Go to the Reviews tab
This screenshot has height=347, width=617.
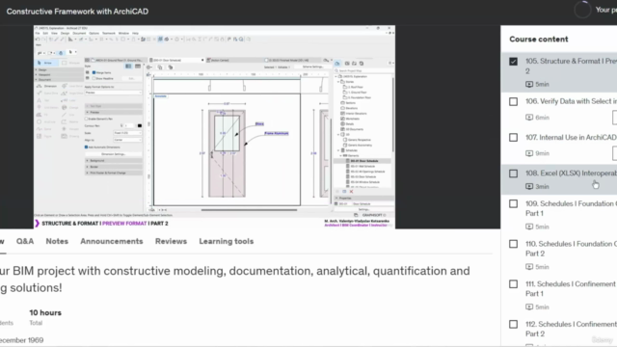171,241
